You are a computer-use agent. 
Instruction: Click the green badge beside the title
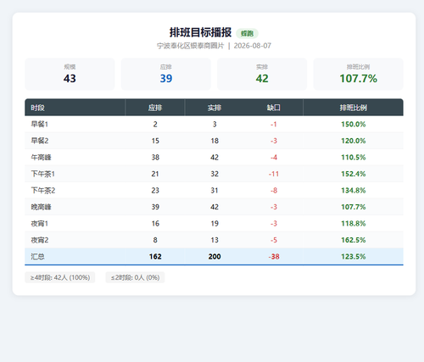pos(247,33)
